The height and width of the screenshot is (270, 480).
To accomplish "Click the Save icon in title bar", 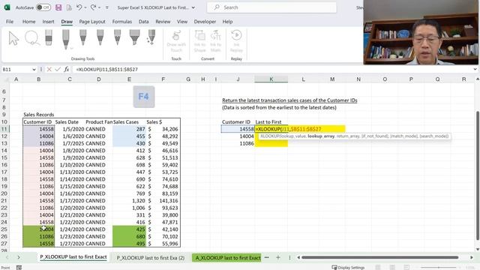I will (x=58, y=7).
